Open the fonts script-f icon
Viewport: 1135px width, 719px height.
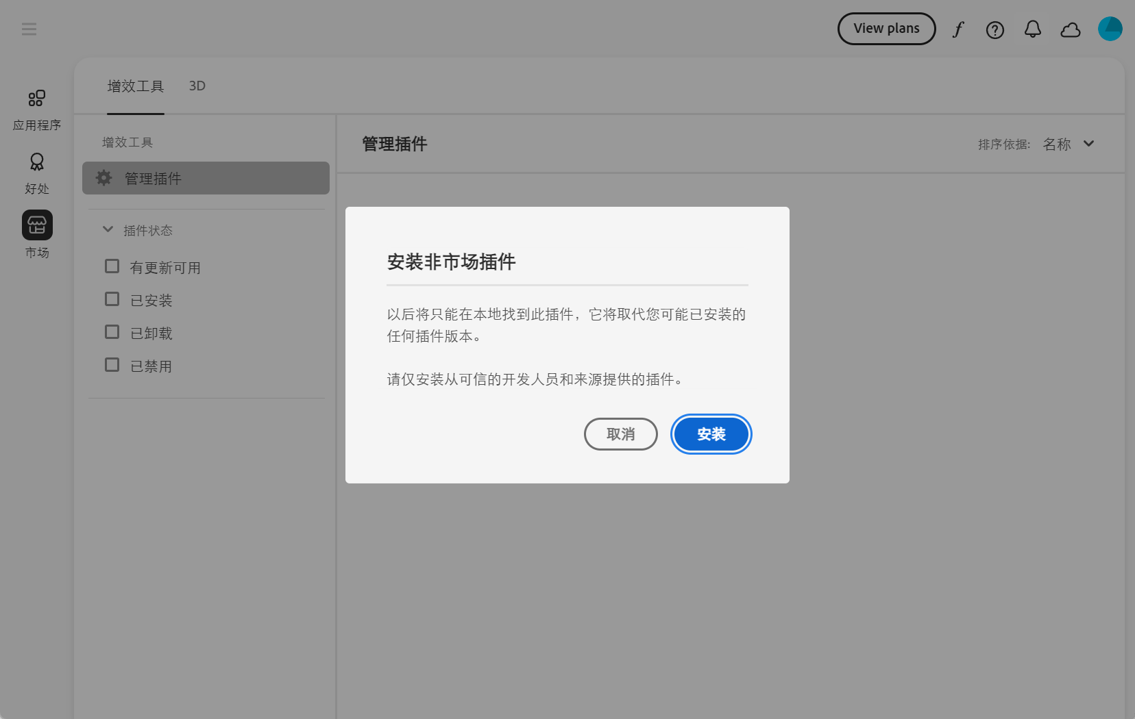pos(958,29)
